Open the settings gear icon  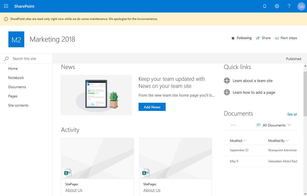[277, 6]
